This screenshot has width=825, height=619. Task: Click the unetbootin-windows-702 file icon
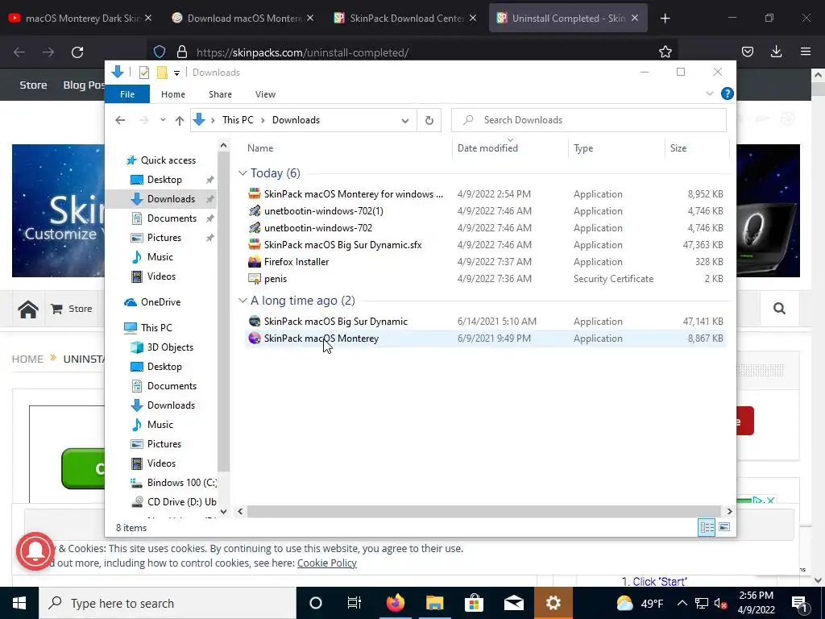pos(255,228)
